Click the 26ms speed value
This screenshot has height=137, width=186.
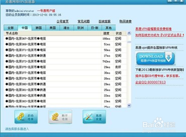pos(107,78)
